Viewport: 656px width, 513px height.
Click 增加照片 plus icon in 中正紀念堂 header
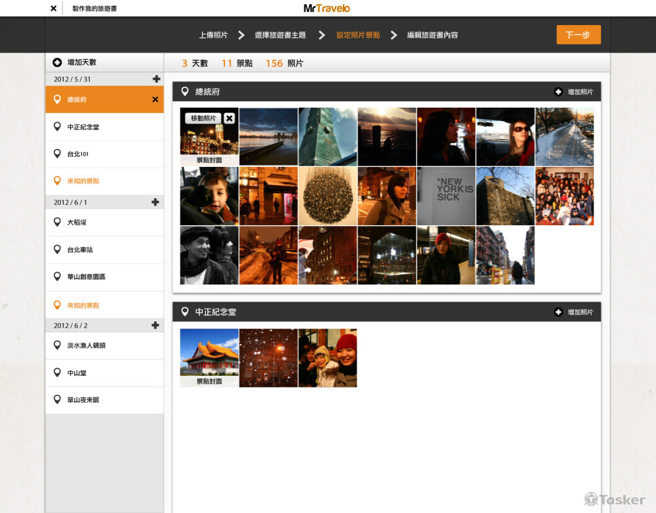(x=558, y=312)
